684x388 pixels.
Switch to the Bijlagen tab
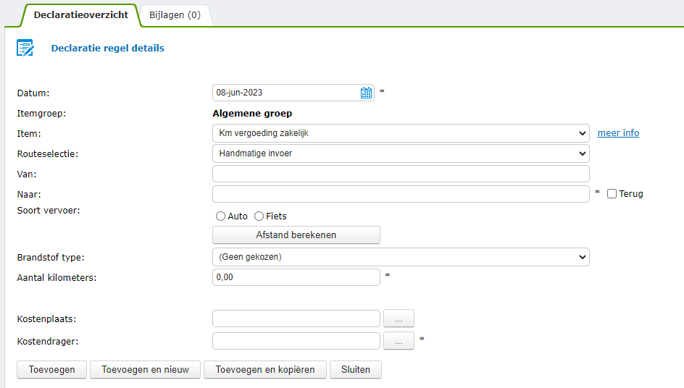[175, 14]
